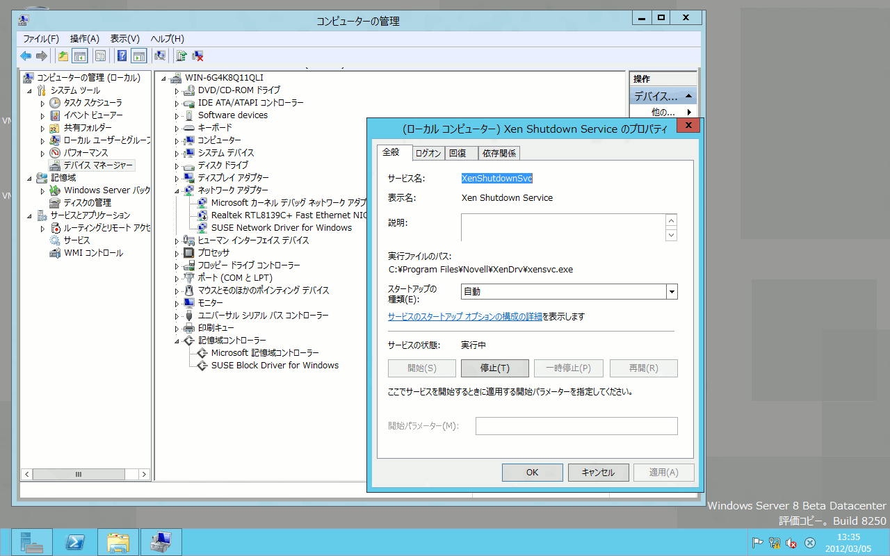Click the Up One Level folder icon

(x=63, y=56)
